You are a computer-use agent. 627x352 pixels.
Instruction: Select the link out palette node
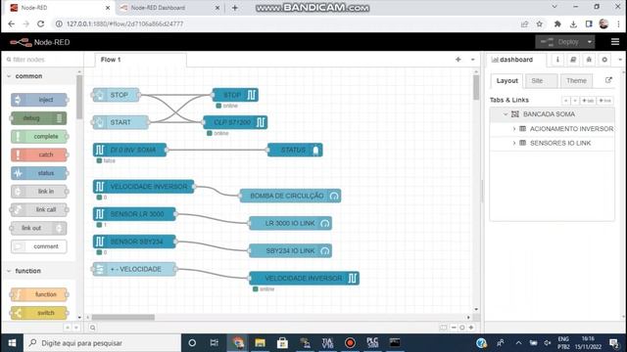tap(38, 228)
